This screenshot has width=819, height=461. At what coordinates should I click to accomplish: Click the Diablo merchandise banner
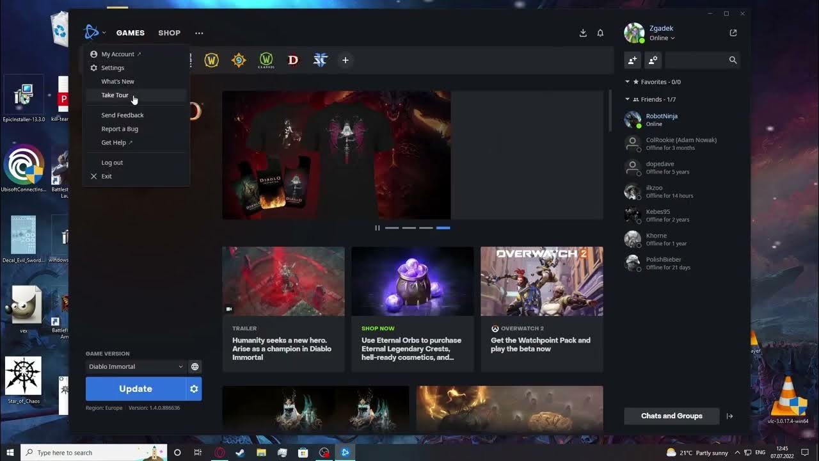pyautogui.click(x=413, y=155)
